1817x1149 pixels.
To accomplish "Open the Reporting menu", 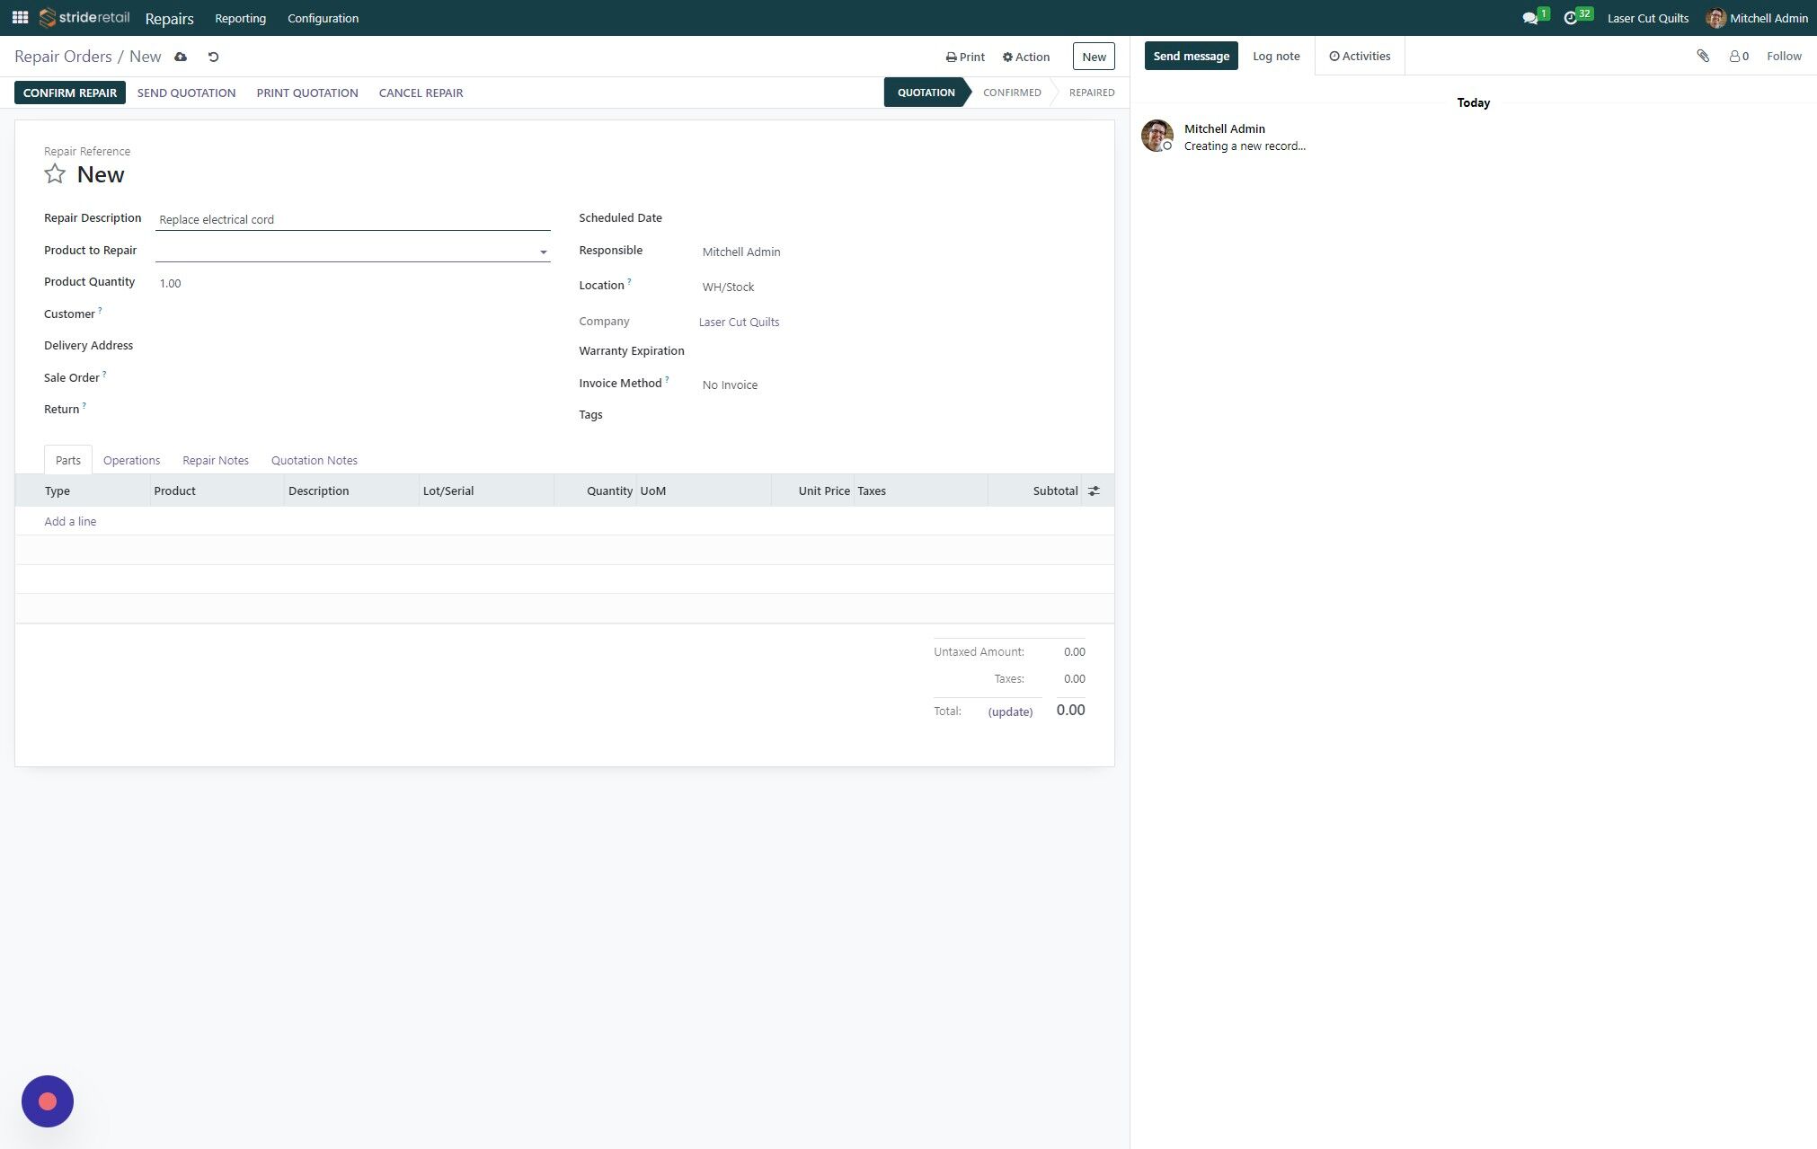I will click(x=240, y=18).
